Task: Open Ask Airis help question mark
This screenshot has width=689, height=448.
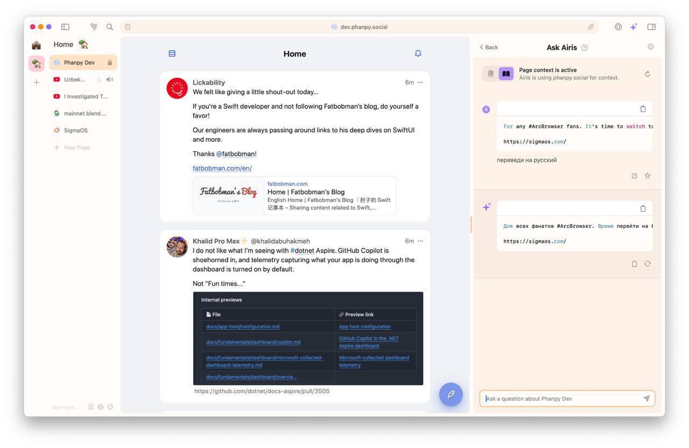Action: click(x=585, y=48)
